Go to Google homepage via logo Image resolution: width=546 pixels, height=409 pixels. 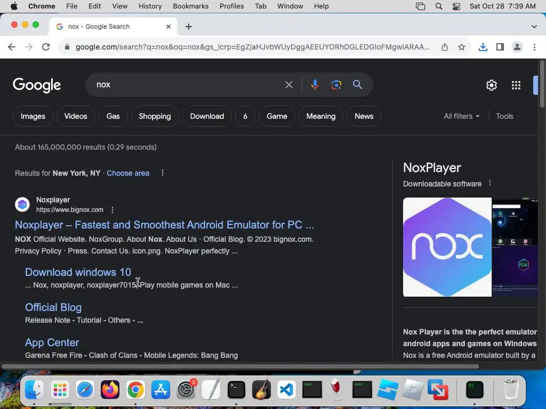[37, 85]
